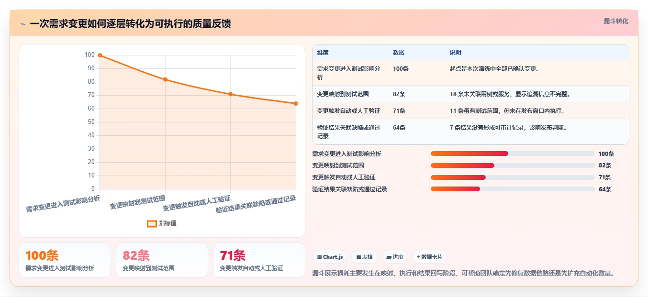
Task: Click the Chart.js chip
Action: point(330,257)
